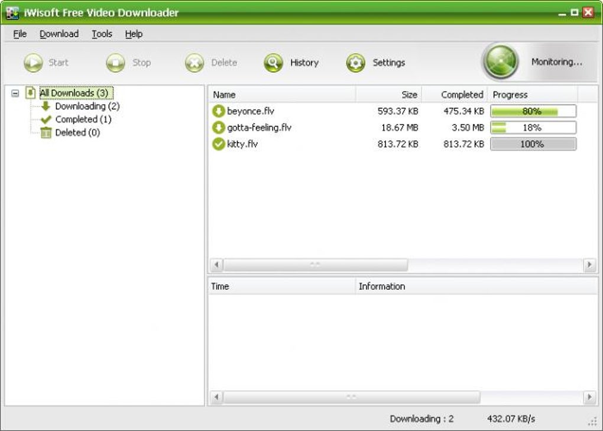603x431 pixels.
Task: Toggle the round Monitoring radar button
Action: (501, 61)
